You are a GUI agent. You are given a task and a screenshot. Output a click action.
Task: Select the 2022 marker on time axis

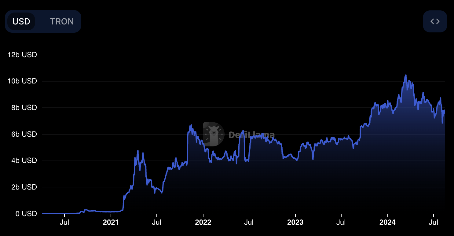pos(203,222)
